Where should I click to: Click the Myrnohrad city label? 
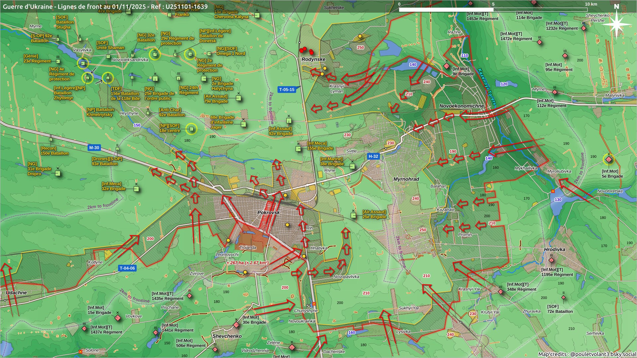(406, 179)
